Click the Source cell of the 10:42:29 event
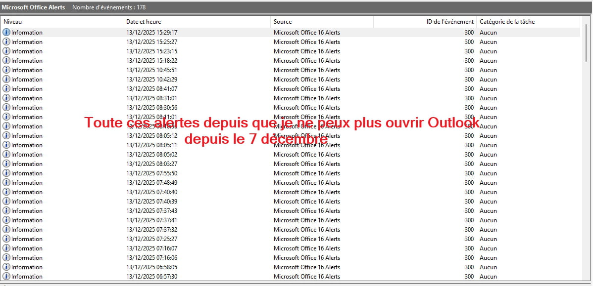593x286 pixels. tap(307, 80)
